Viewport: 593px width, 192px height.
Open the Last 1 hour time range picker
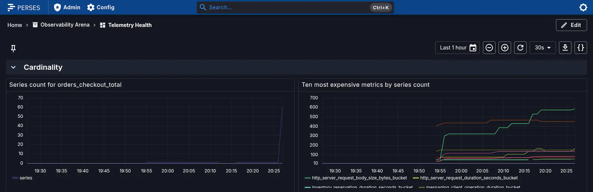pos(457,48)
